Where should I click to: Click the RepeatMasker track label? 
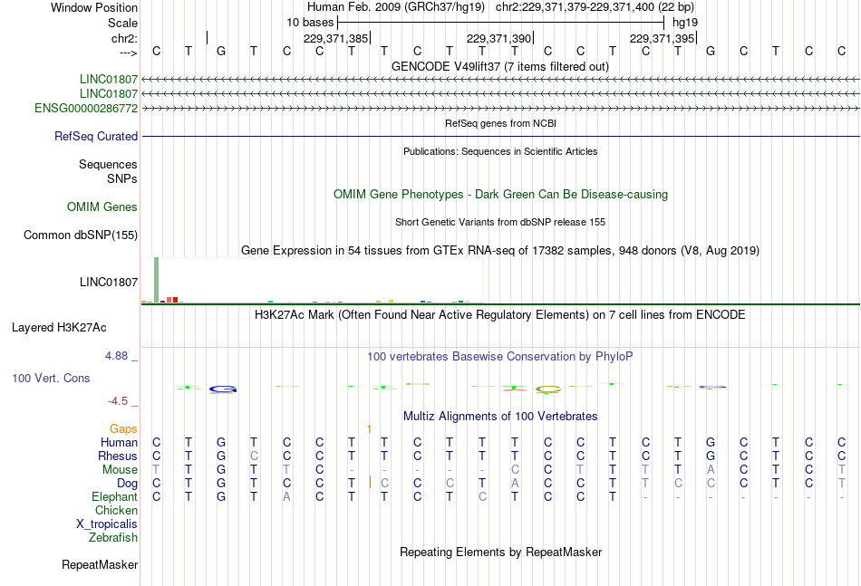point(100,565)
